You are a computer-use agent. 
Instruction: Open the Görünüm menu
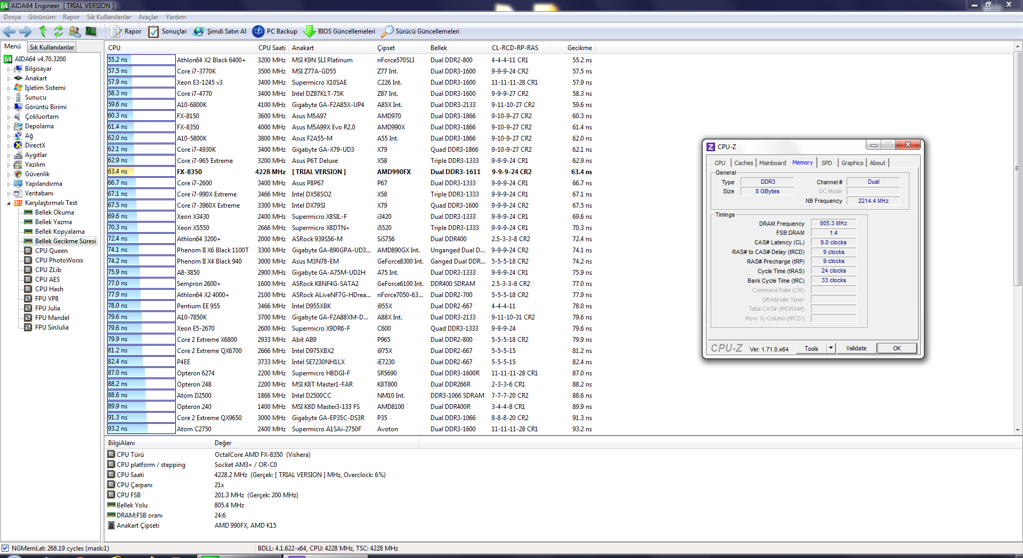[x=42, y=17]
